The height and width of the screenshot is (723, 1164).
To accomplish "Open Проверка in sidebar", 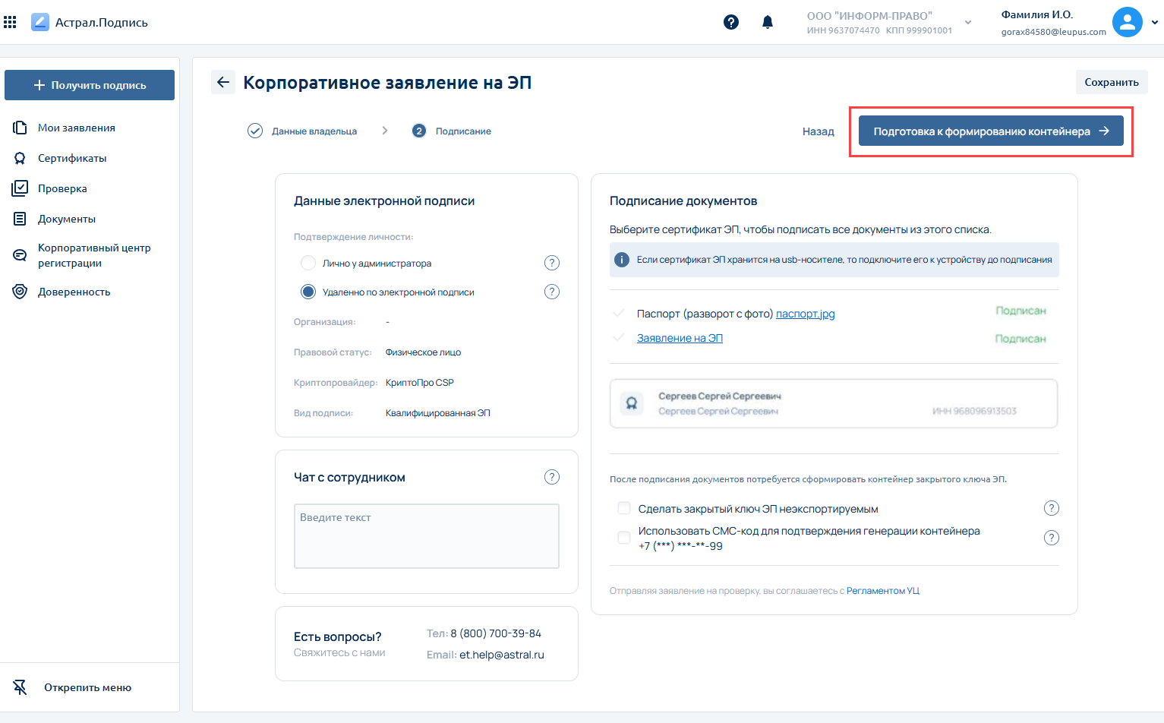I will pos(62,188).
